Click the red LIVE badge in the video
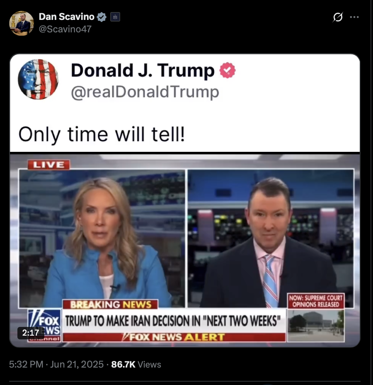This screenshot has height=385, width=373. point(48,165)
